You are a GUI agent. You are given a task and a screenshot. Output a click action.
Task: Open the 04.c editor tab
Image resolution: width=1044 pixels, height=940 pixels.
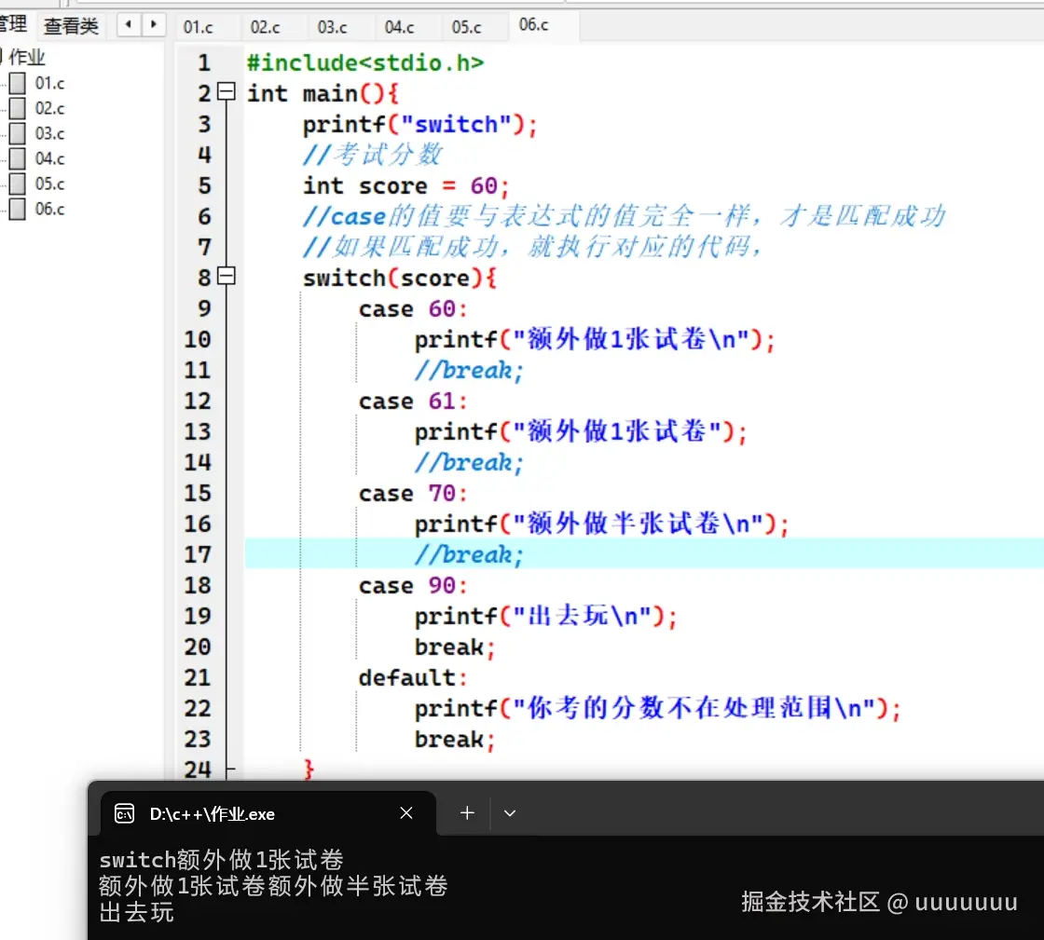(x=399, y=27)
